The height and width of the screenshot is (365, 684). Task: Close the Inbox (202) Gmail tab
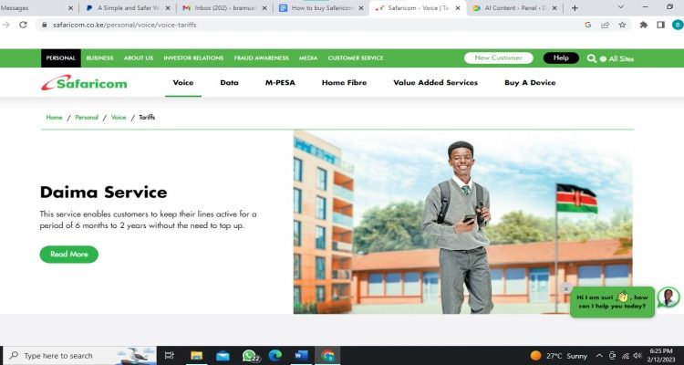pyautogui.click(x=264, y=8)
